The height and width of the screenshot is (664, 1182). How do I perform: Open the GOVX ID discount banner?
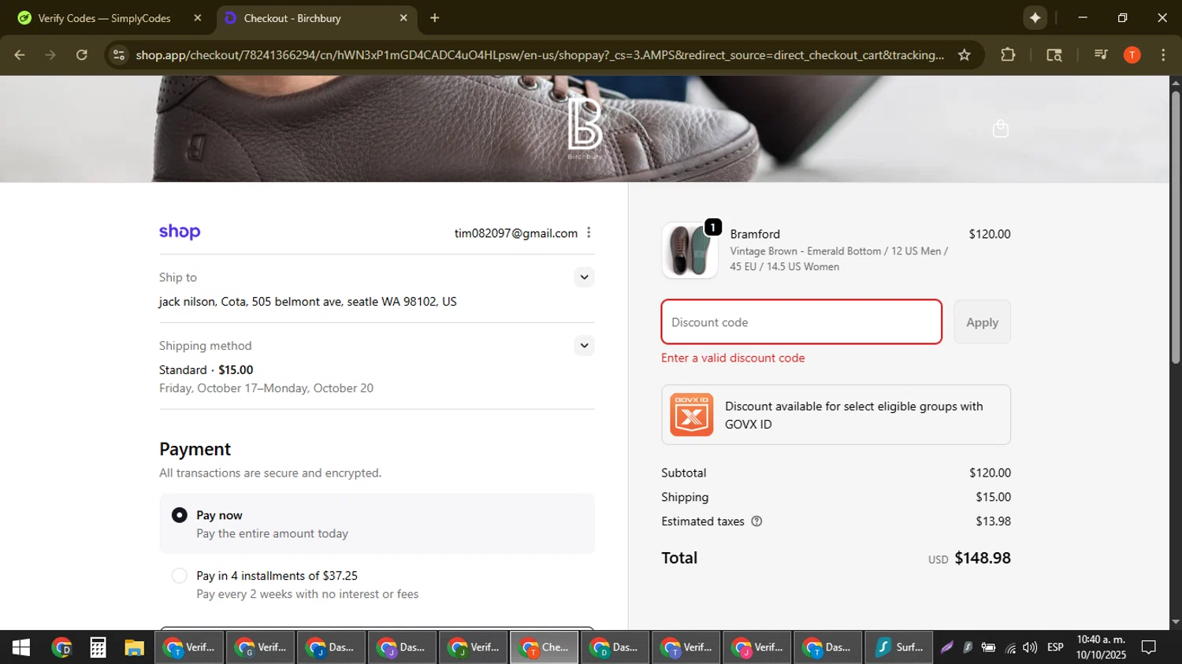tap(836, 415)
